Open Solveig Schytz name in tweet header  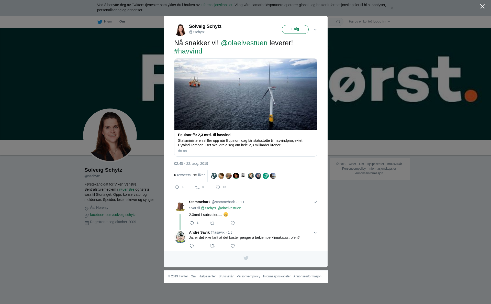(205, 26)
